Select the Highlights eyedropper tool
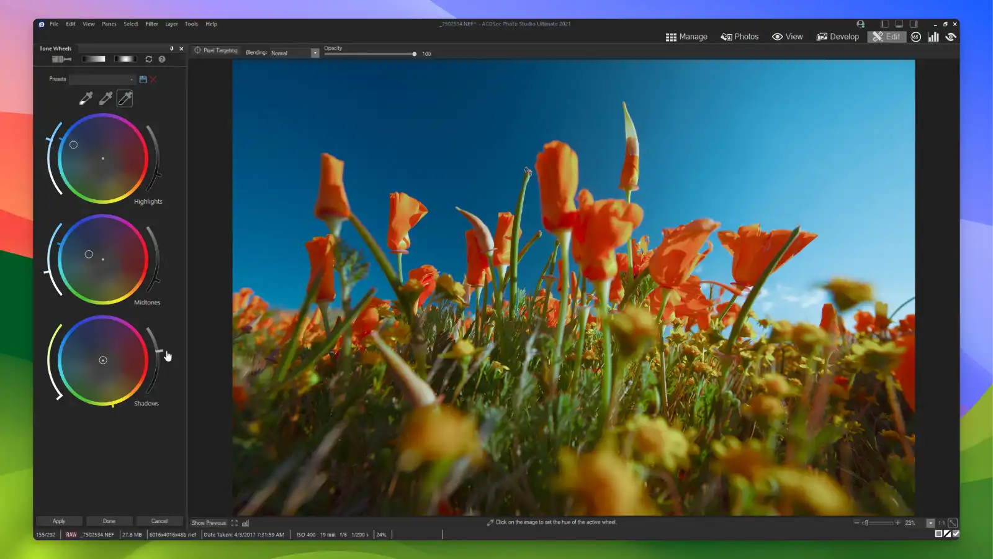 click(x=84, y=98)
